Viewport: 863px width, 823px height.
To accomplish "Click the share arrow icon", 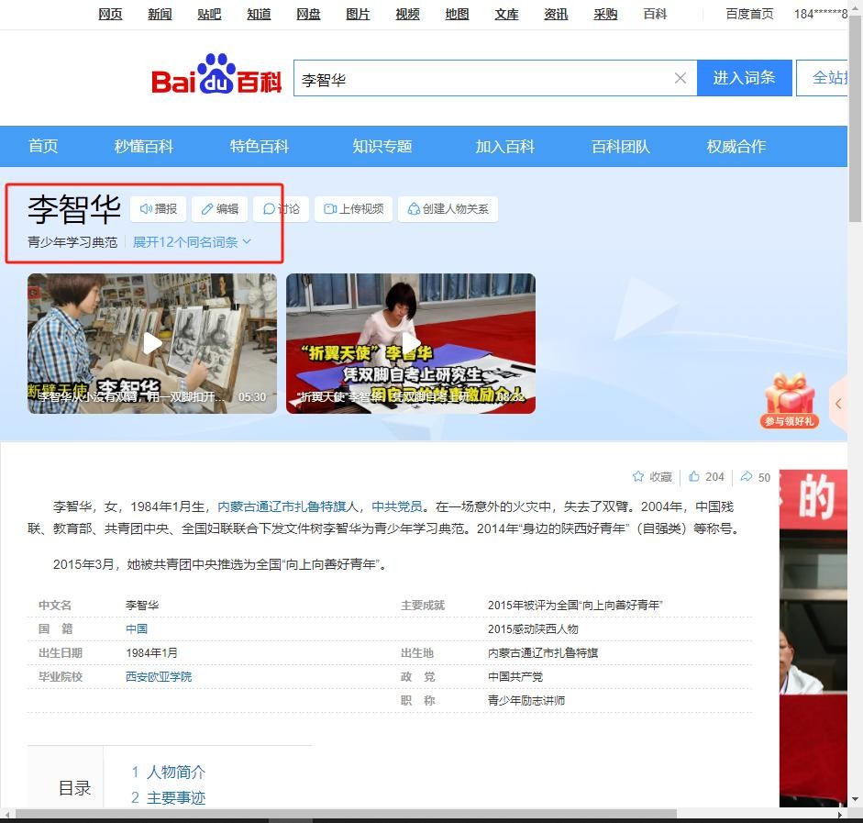I will 747,477.
